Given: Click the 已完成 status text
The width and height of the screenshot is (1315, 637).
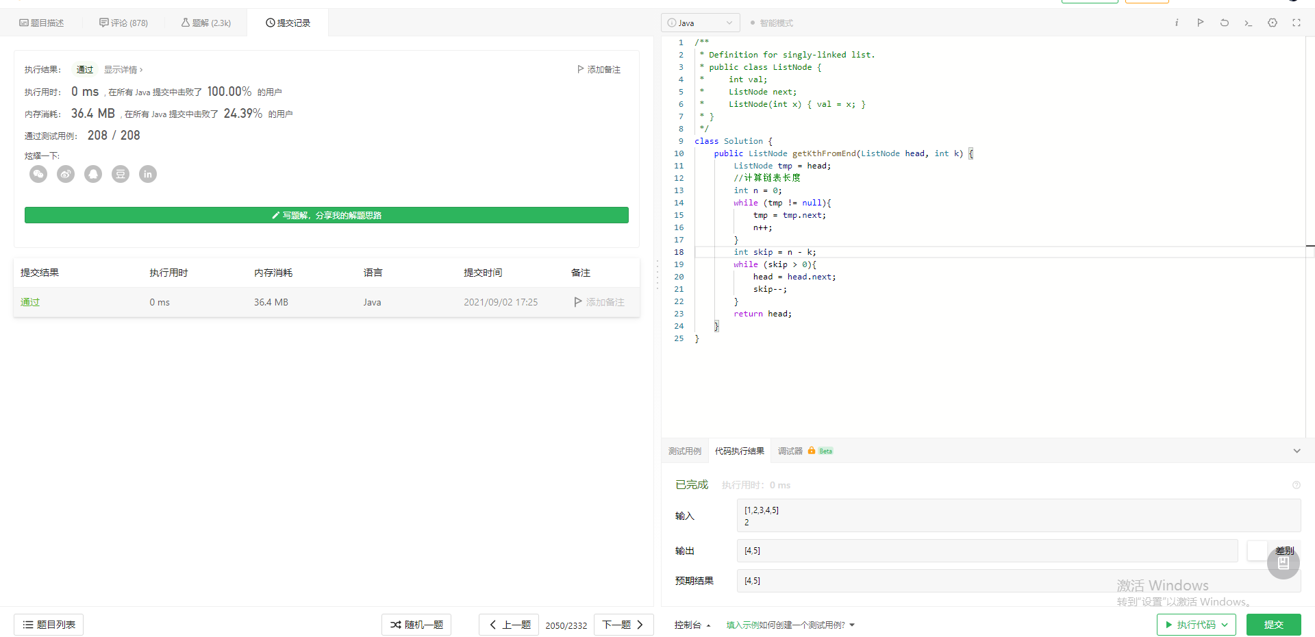Looking at the screenshot, I should coord(692,485).
